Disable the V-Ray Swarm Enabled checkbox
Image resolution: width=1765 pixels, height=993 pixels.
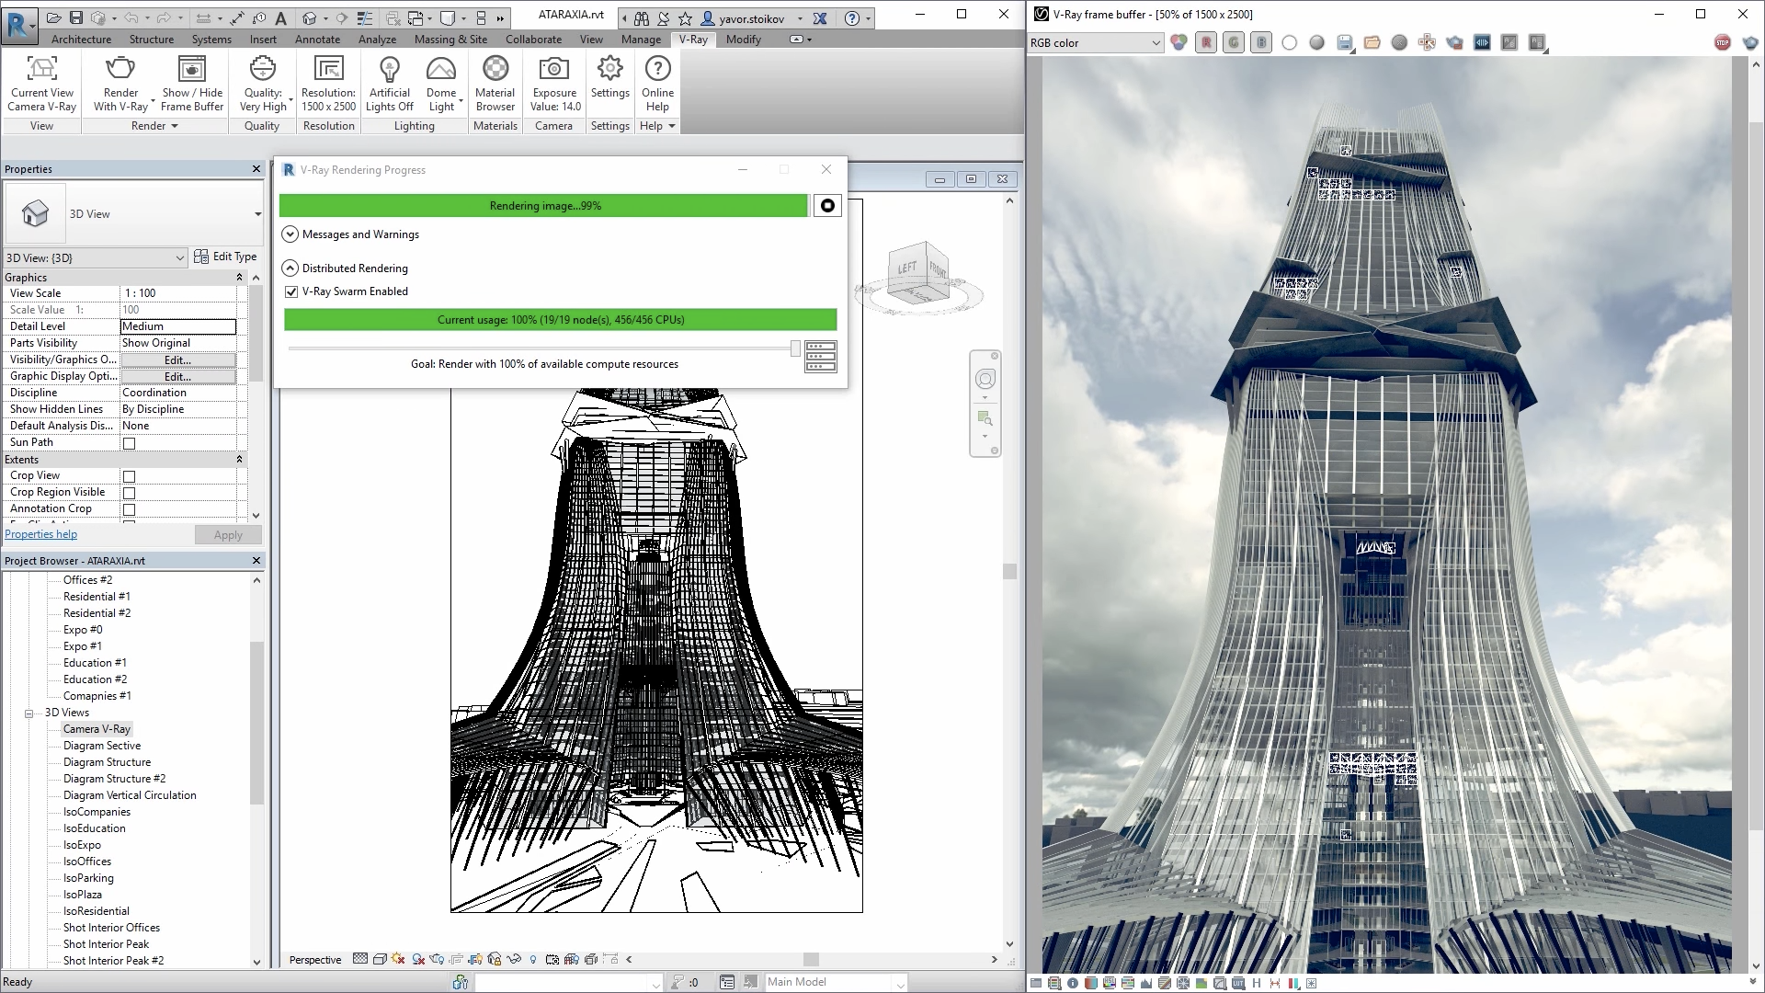(292, 291)
